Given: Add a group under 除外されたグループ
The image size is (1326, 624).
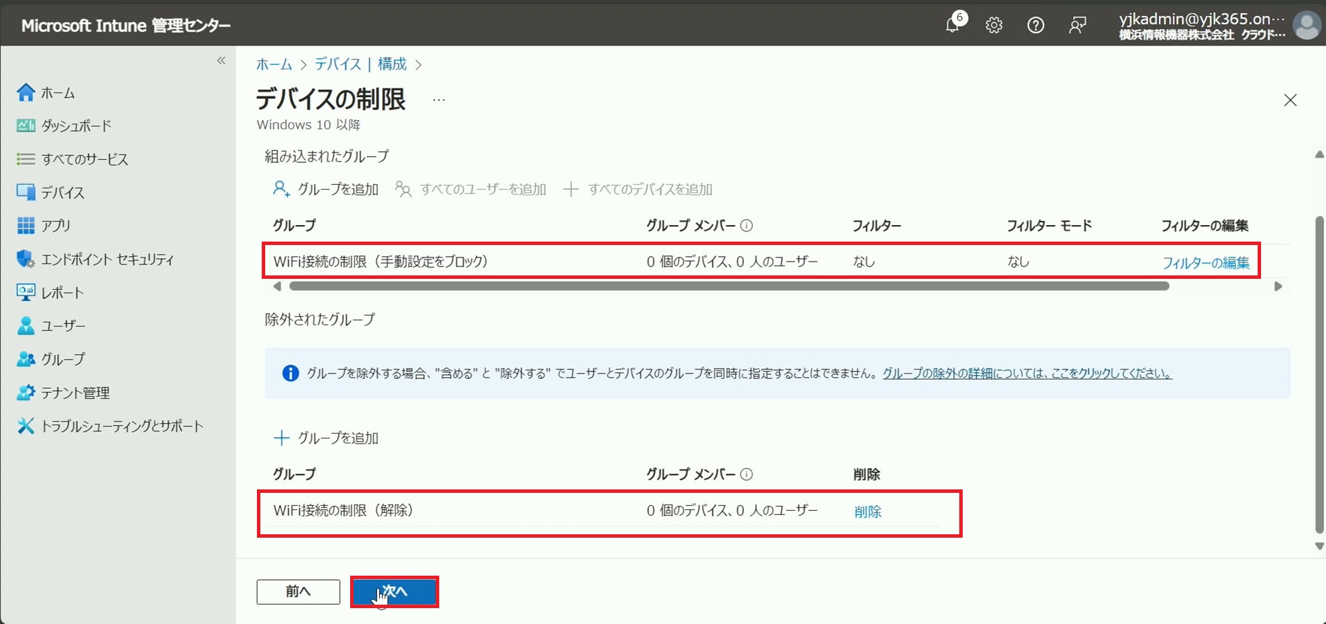Looking at the screenshot, I should click(x=326, y=438).
